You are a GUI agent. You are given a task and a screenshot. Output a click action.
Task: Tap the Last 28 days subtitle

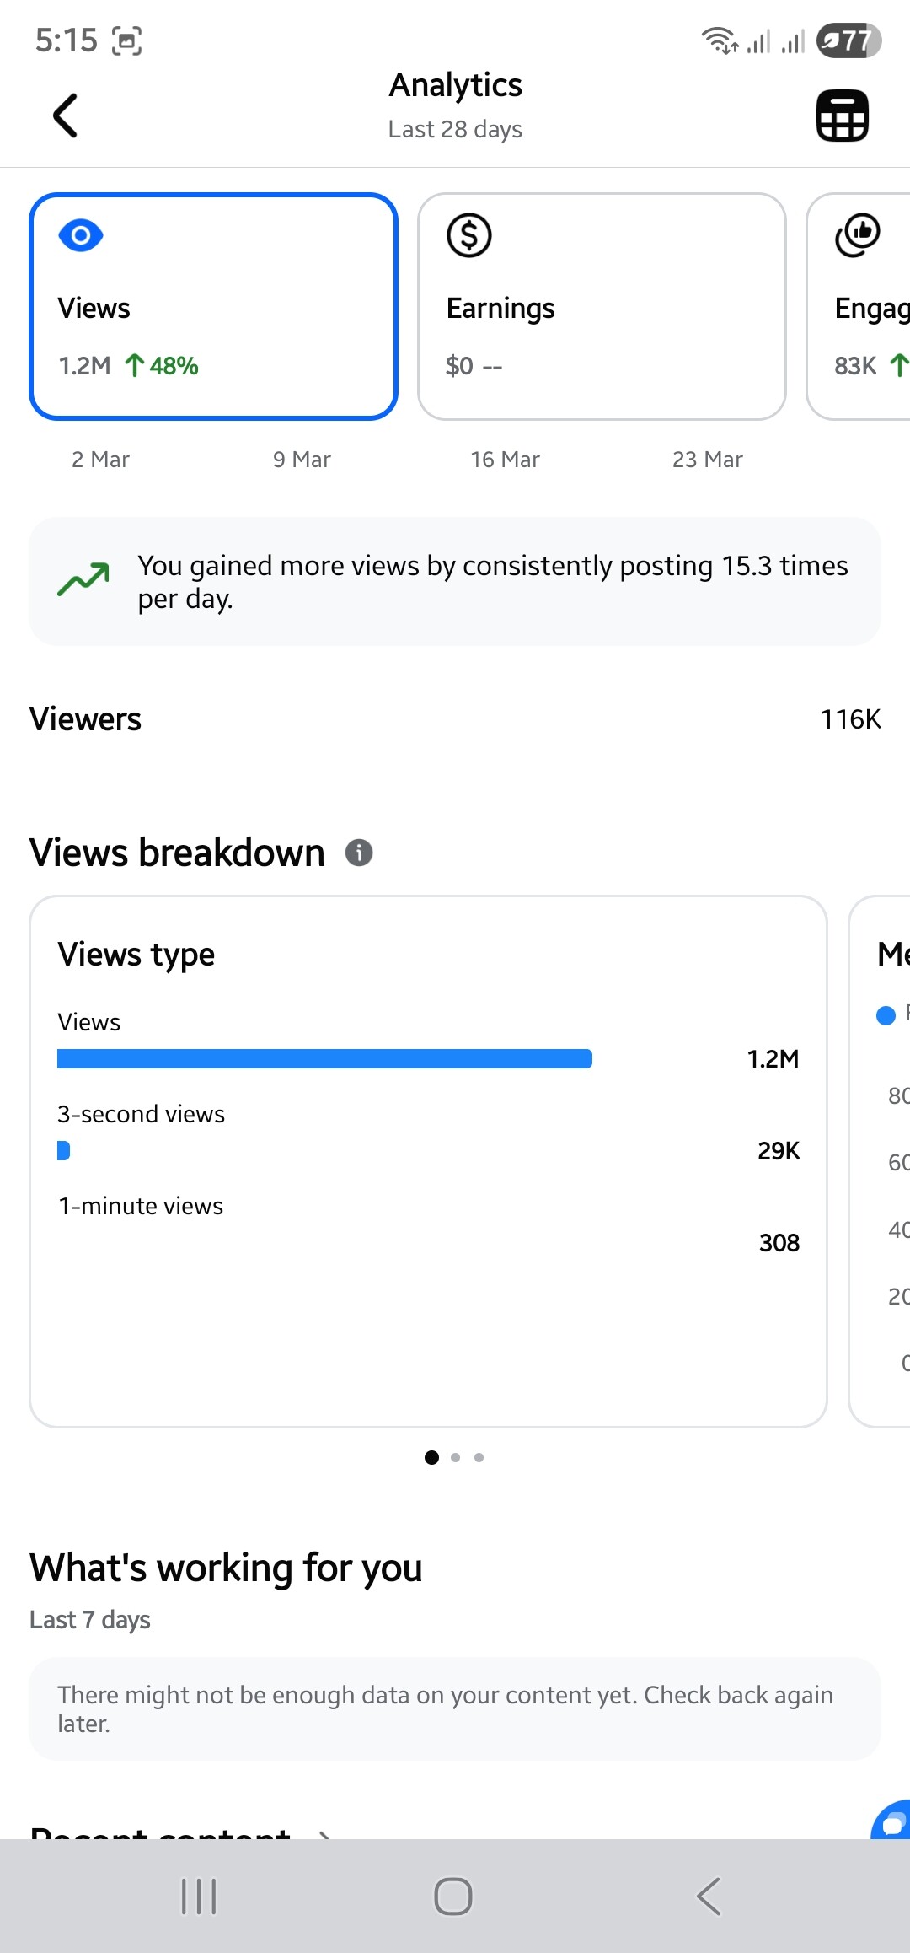[x=455, y=129]
